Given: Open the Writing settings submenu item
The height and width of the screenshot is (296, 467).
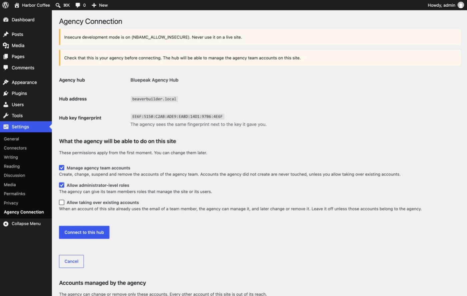Looking at the screenshot, I should [x=11, y=157].
